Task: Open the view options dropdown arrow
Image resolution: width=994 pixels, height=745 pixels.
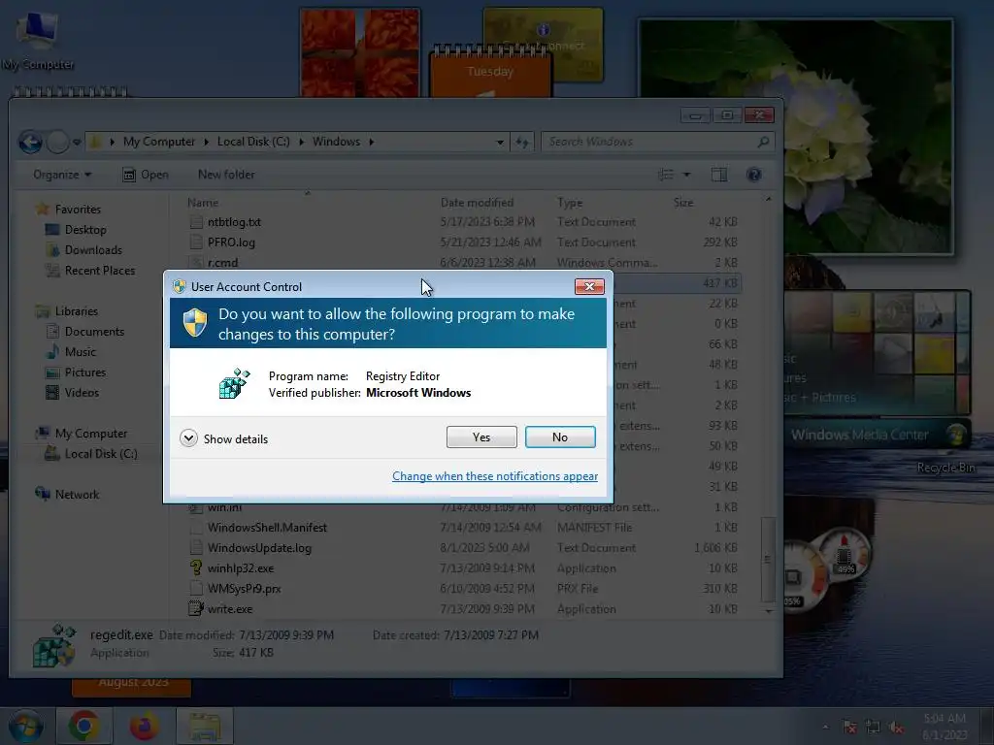Action: (x=686, y=175)
